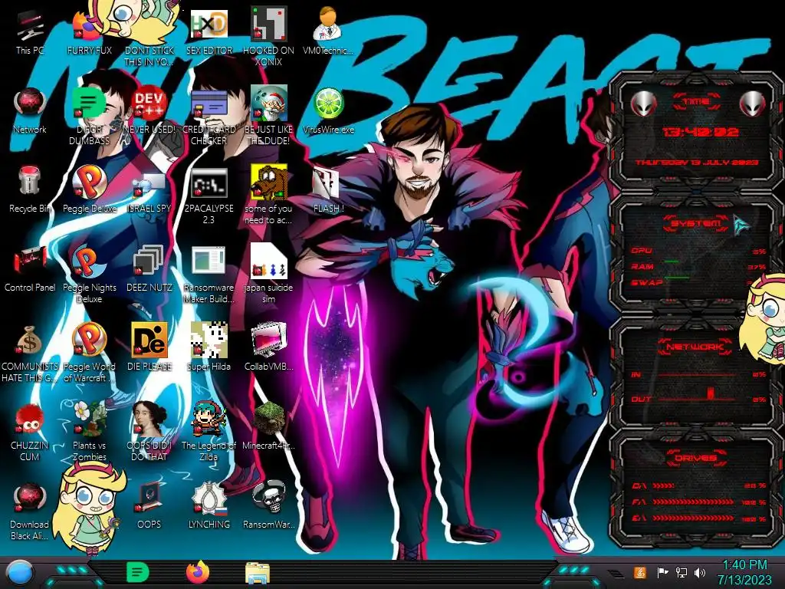Open the Recycle Bin
The height and width of the screenshot is (589, 785).
tap(30, 190)
